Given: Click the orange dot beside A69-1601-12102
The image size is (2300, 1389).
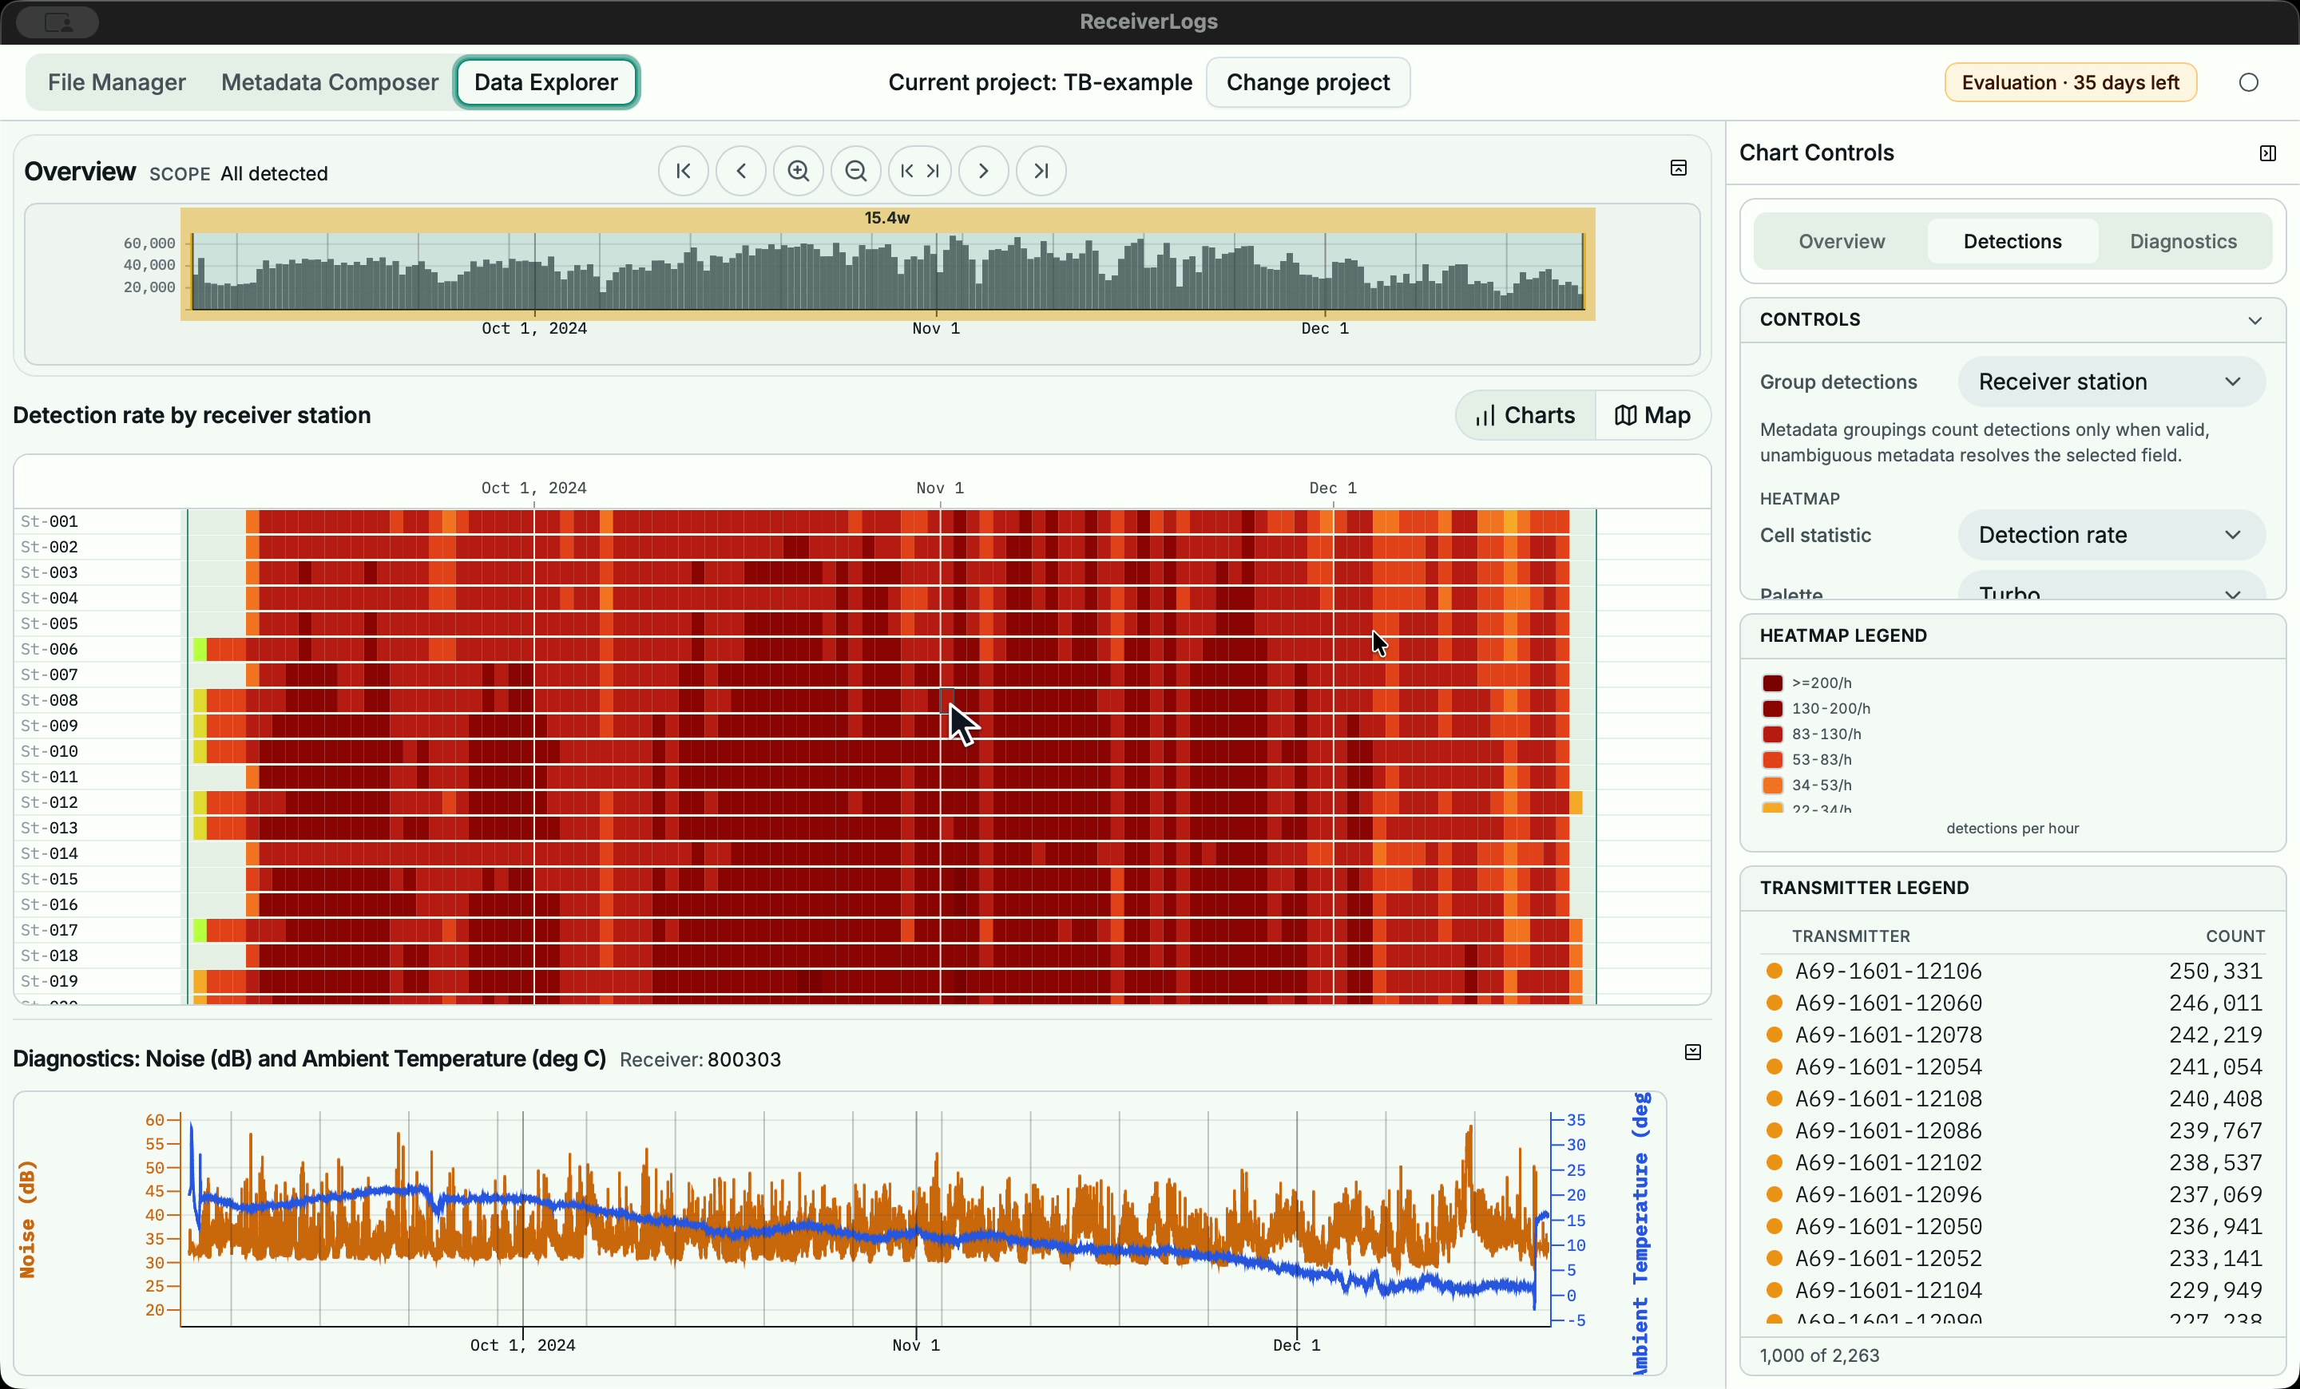Looking at the screenshot, I should [x=1775, y=1162].
